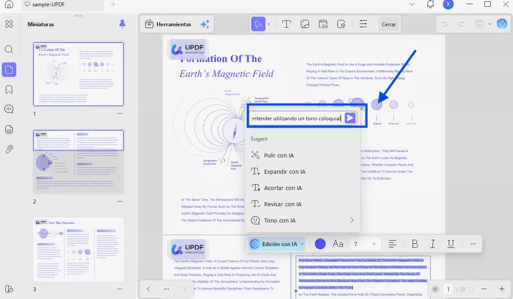This screenshot has height=299, width=513.
Task: Go forward with bottom right chevron
Action: [x=184, y=289]
